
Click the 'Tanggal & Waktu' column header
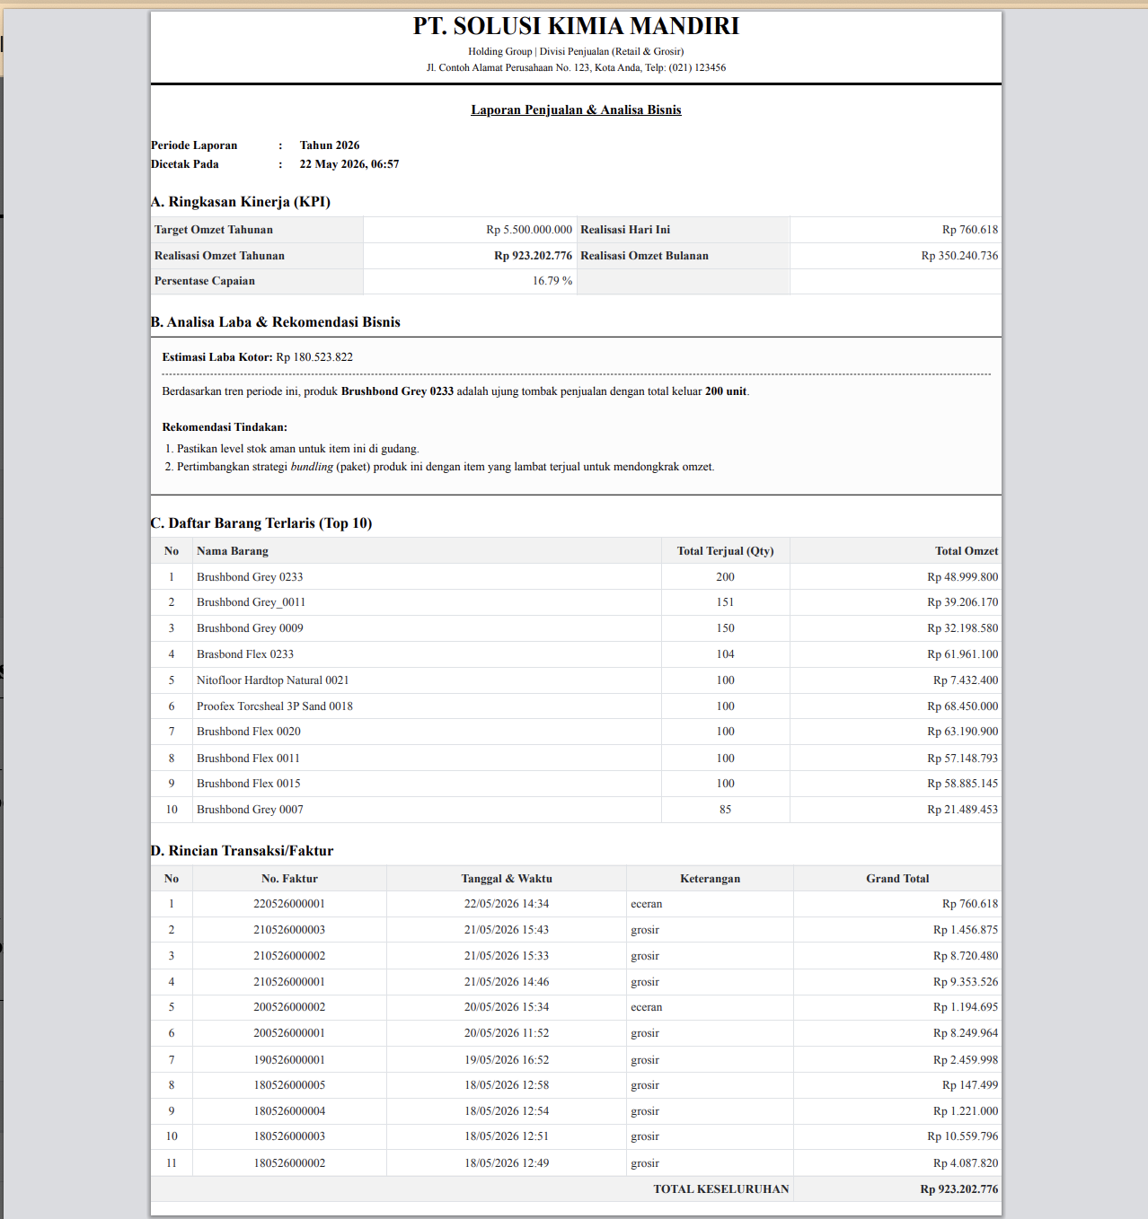tap(507, 879)
